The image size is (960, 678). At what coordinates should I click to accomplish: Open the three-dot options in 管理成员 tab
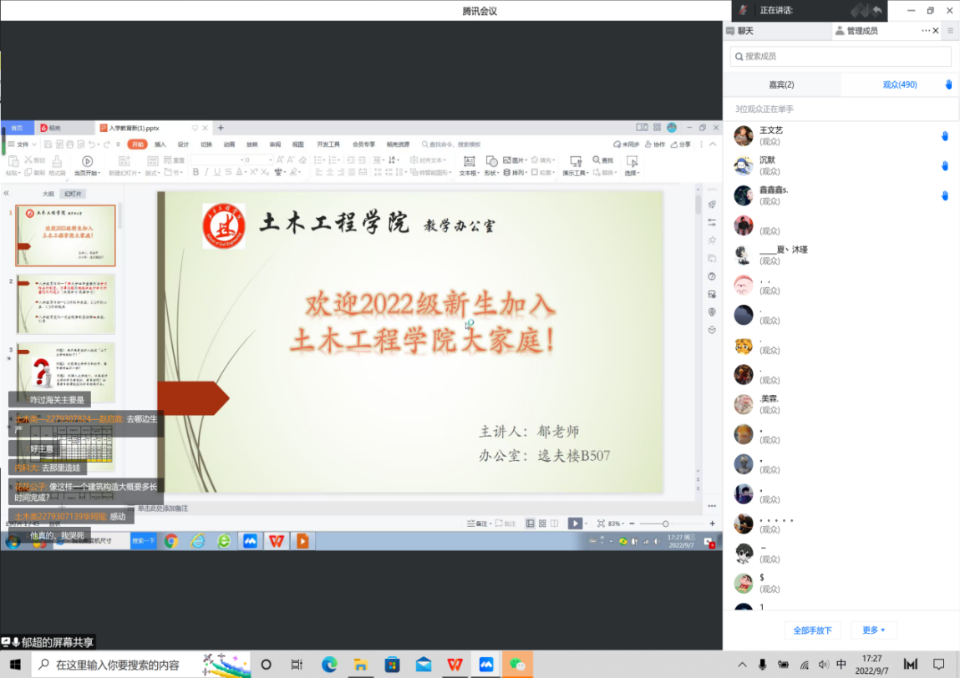point(926,31)
